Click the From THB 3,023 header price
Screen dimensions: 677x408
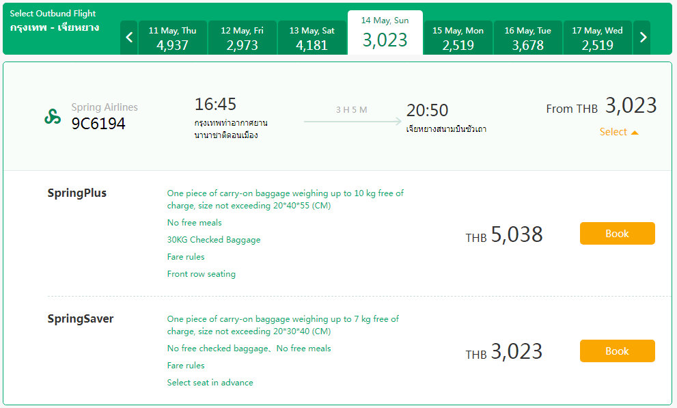(x=601, y=106)
